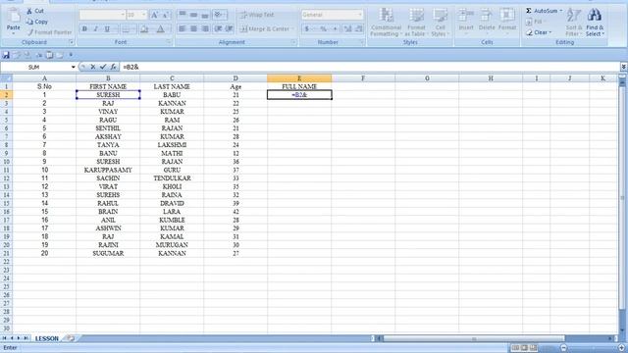This screenshot has width=628, height=353.
Task: Apply the Comma Style icon
Action: [335, 28]
